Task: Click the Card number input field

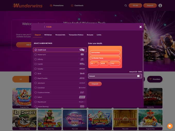Action: (105, 53)
